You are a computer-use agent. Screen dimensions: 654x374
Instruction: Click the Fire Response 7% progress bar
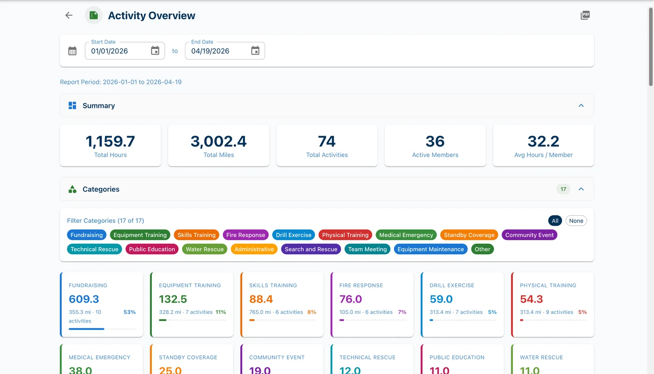(373, 320)
